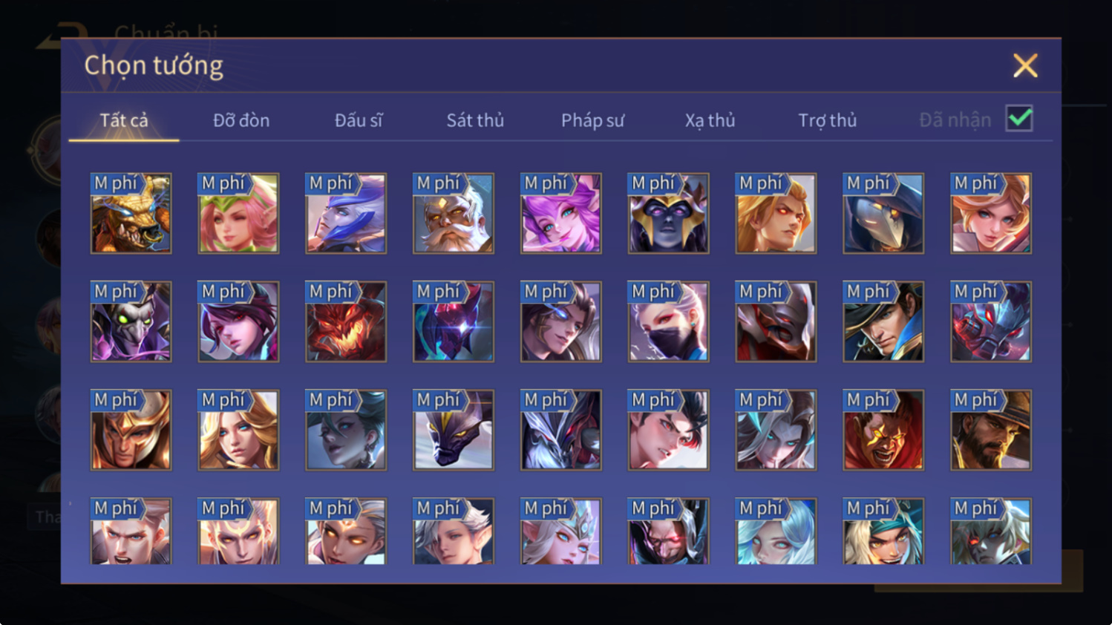
Task: Select the golden horned beast hero portrait
Action: [131, 214]
